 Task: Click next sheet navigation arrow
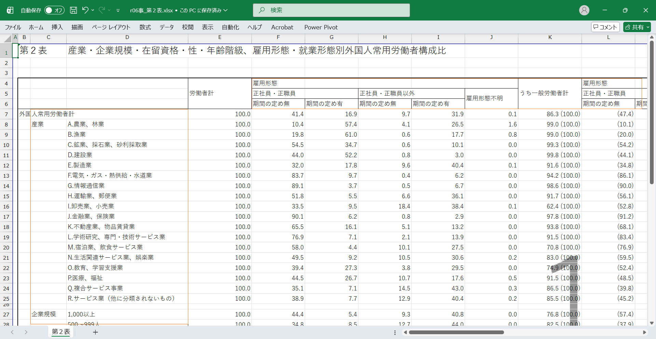[26, 332]
